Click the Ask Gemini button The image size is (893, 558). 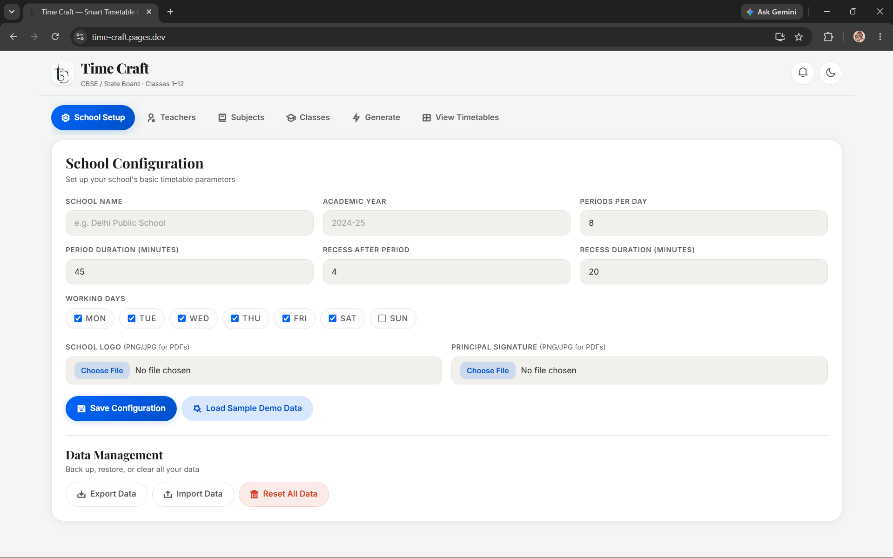[772, 12]
